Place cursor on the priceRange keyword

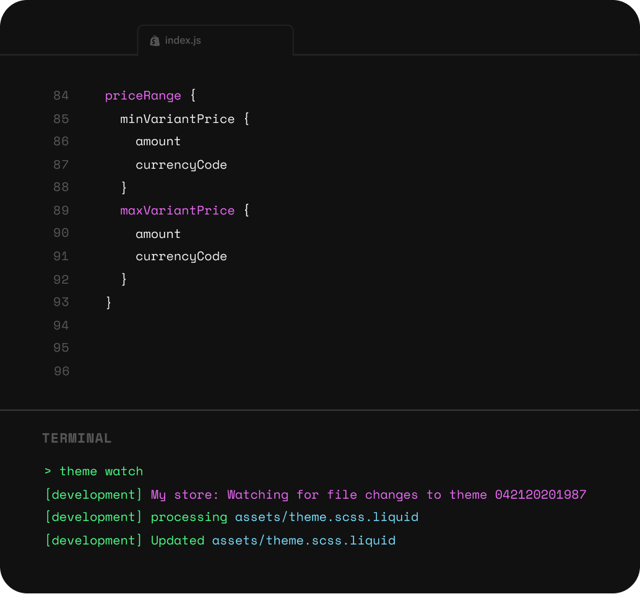click(143, 96)
